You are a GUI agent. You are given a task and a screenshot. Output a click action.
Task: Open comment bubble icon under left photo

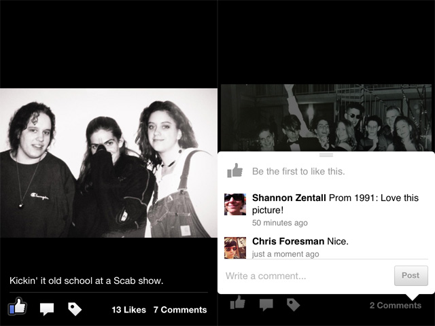tap(47, 309)
